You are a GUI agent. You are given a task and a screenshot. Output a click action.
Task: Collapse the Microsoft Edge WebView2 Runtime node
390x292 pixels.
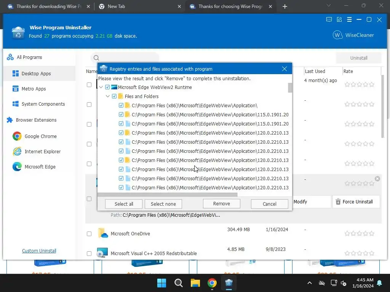[101, 87]
